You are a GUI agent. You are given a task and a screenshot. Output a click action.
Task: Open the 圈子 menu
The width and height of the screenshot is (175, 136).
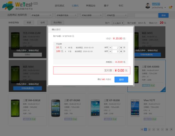(106, 5)
